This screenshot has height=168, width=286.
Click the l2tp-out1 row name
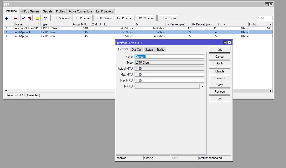coord(25,32)
